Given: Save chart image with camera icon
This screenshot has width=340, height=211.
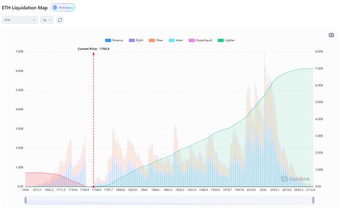Looking at the screenshot, I should (331, 35).
